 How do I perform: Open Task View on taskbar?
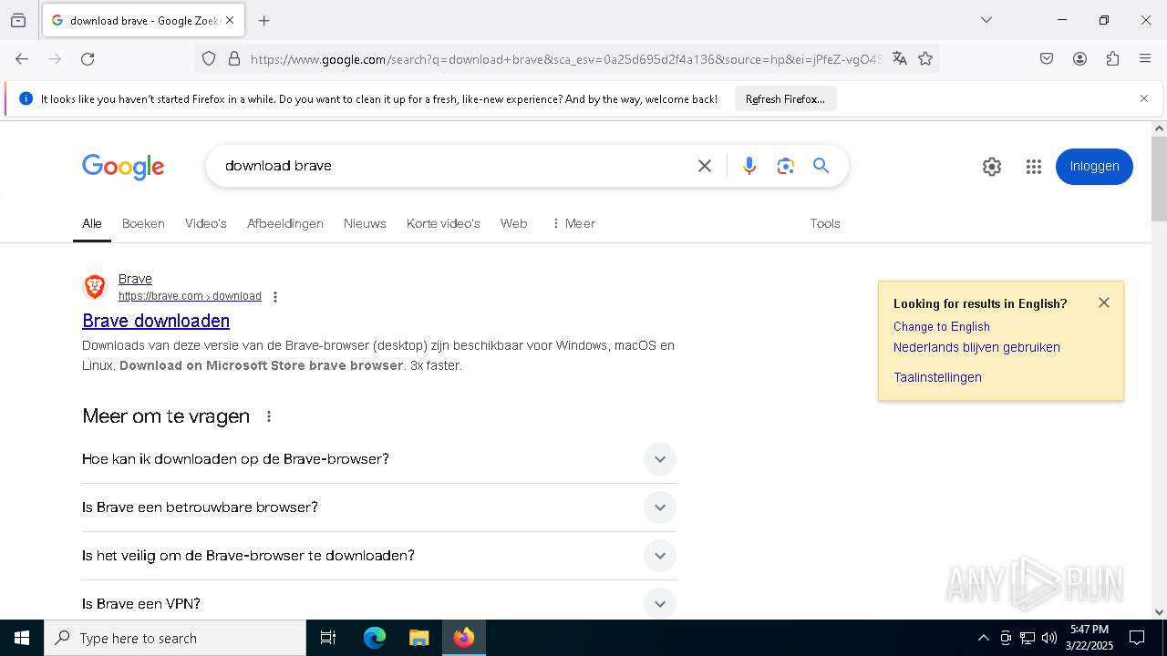328,638
